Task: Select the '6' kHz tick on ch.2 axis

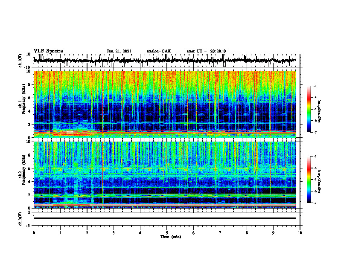Action: coord(29,168)
